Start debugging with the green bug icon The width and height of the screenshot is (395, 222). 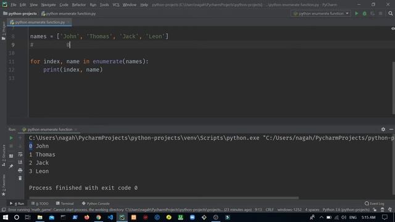coord(365,14)
